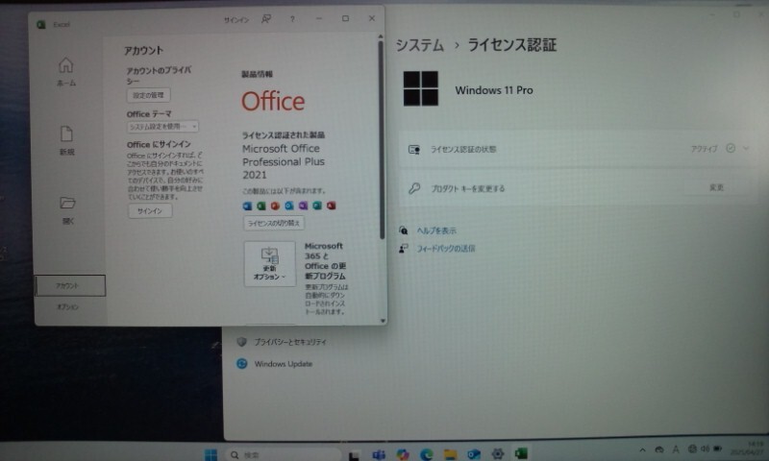Open オプション in Excel sidebar

coord(67,307)
